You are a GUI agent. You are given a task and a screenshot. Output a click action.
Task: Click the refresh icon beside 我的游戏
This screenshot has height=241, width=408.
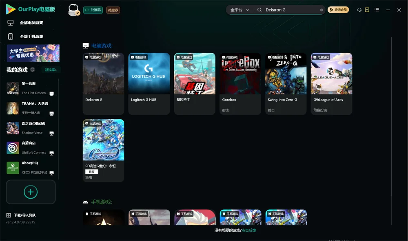[33, 70]
